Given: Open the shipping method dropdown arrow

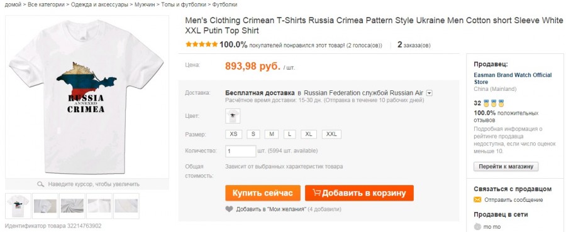Looking at the screenshot, I should click(429, 93).
